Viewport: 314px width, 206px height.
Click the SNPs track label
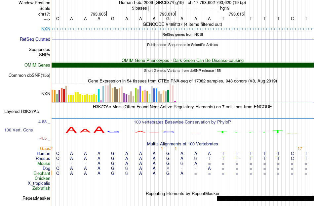[x=45, y=55]
